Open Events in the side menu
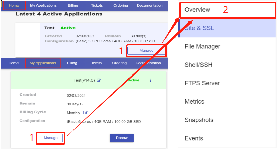Viewport: 277px width, 149px height. 194,138
